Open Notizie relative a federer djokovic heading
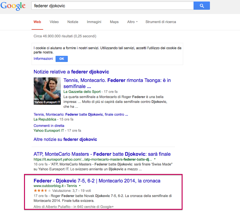The height and width of the screenshot is (211, 240). (x=71, y=72)
